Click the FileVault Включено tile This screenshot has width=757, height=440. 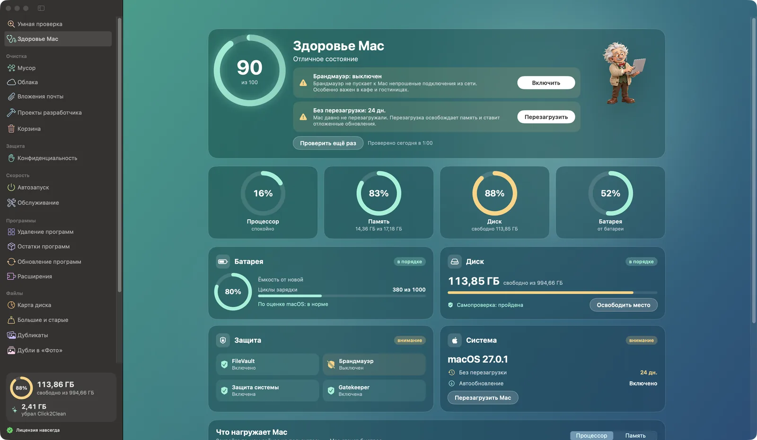click(x=267, y=364)
